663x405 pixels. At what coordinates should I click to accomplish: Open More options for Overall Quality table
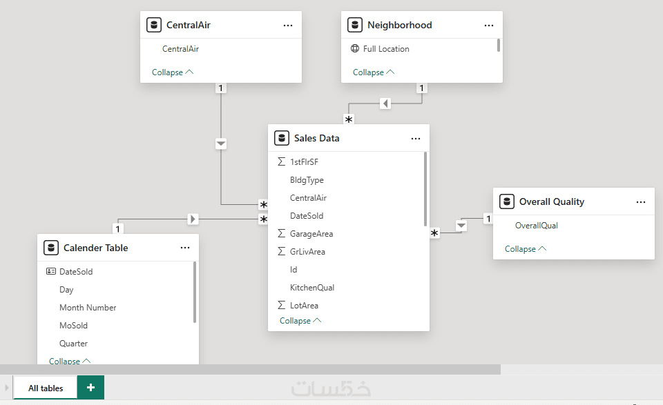tap(641, 202)
